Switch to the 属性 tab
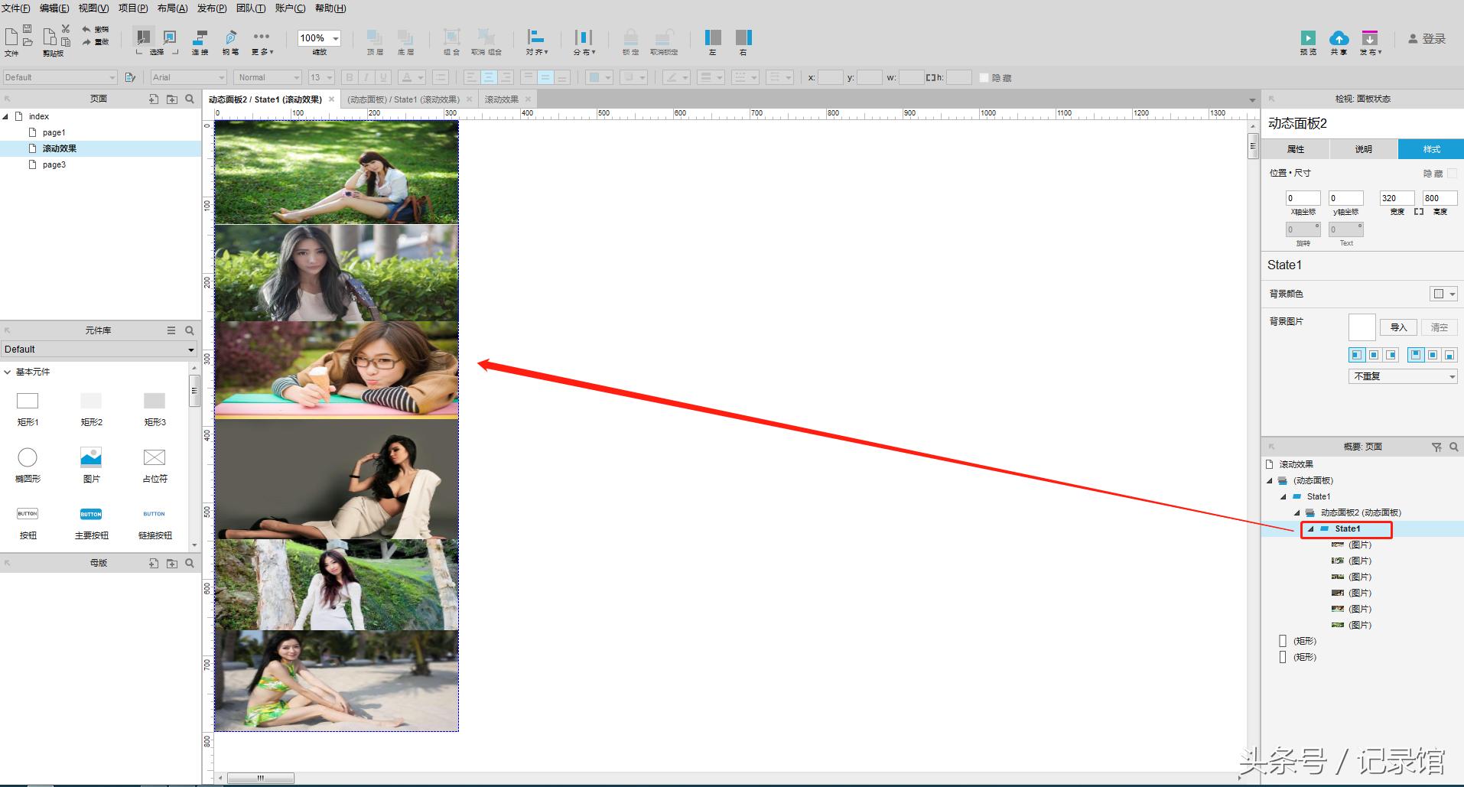The image size is (1464, 787). click(1295, 149)
